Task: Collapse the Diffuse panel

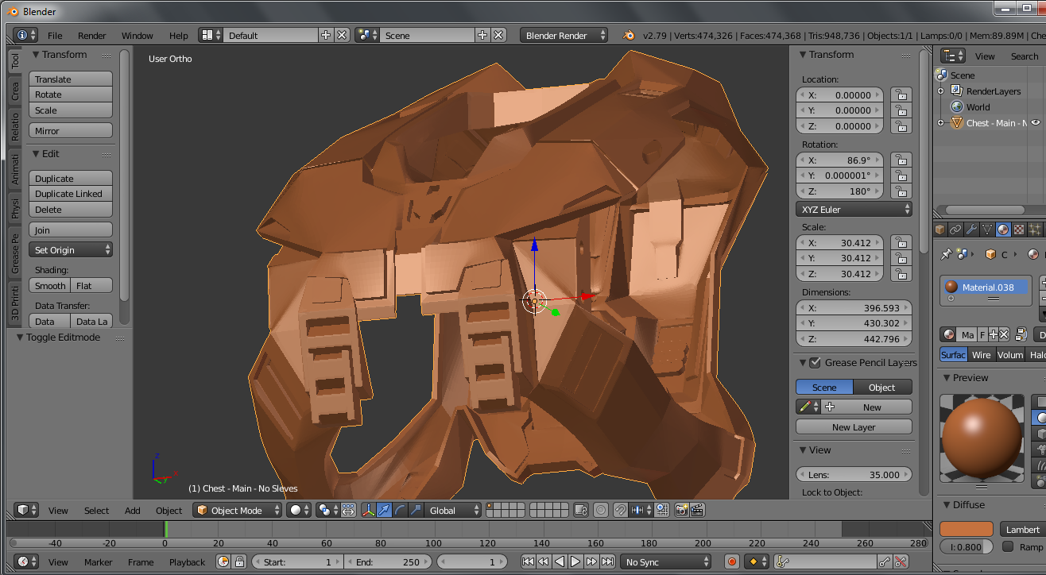Action: coord(947,505)
